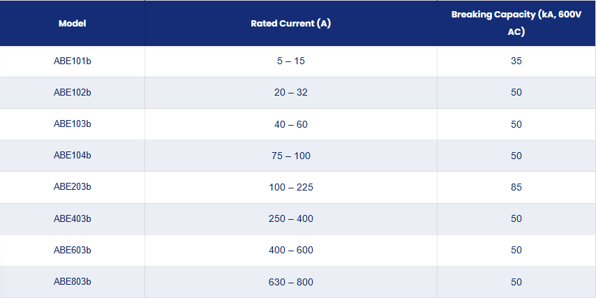Click the 100 – 225 rated current cell
This screenshot has height=298, width=596.
coord(291,187)
